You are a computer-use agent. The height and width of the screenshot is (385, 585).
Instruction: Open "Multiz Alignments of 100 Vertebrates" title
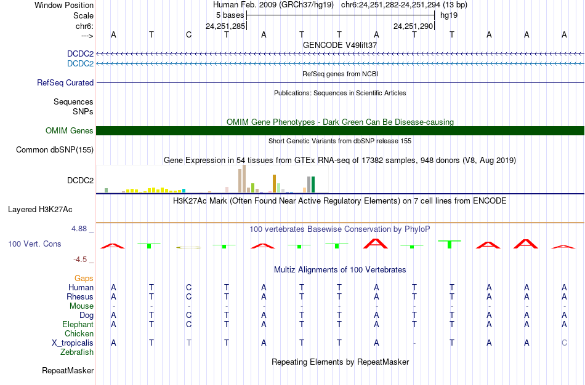pos(340,269)
